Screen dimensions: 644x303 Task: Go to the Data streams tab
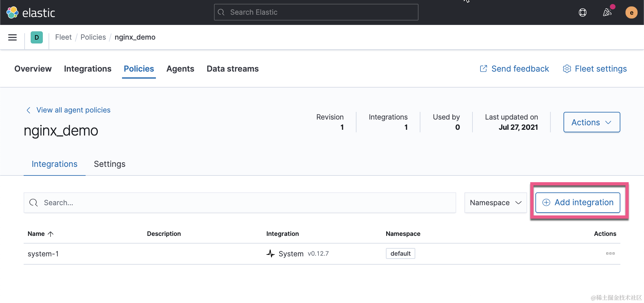pos(233,69)
